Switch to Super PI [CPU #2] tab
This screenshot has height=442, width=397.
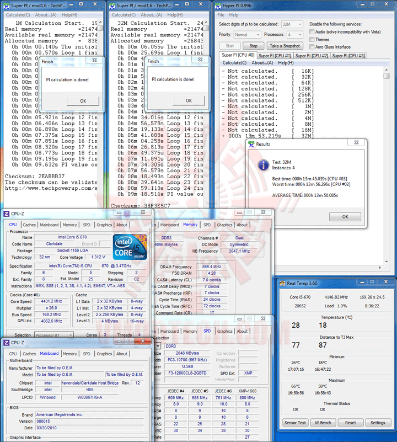(312, 56)
